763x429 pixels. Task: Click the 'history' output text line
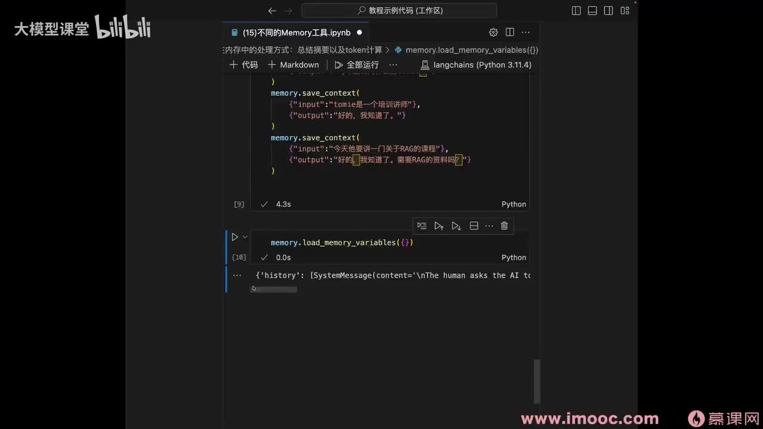tap(393, 275)
